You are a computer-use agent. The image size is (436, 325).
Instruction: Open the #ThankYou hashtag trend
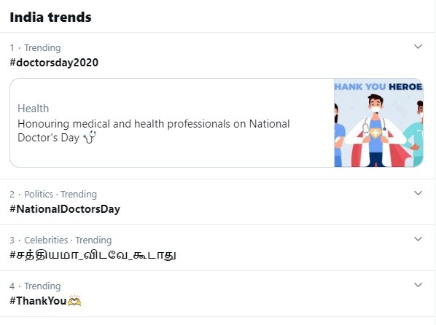(38, 300)
